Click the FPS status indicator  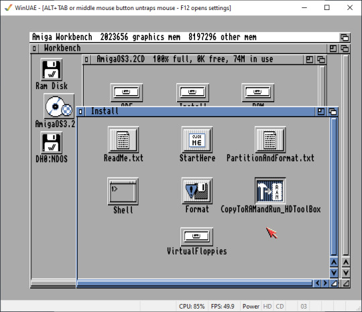point(223,306)
